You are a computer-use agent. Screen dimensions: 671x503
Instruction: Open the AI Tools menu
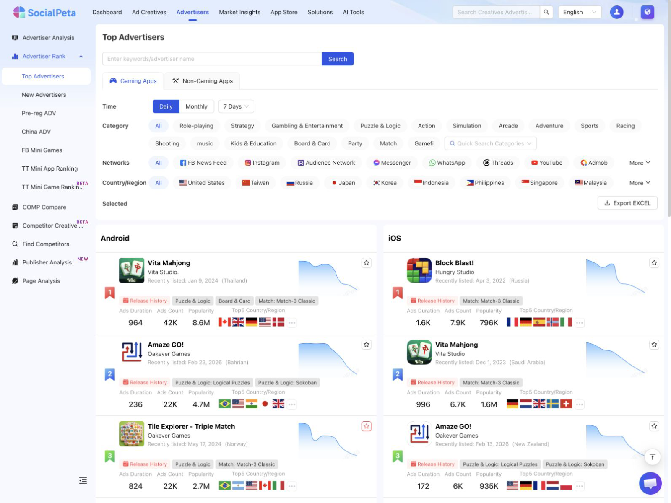tap(353, 12)
